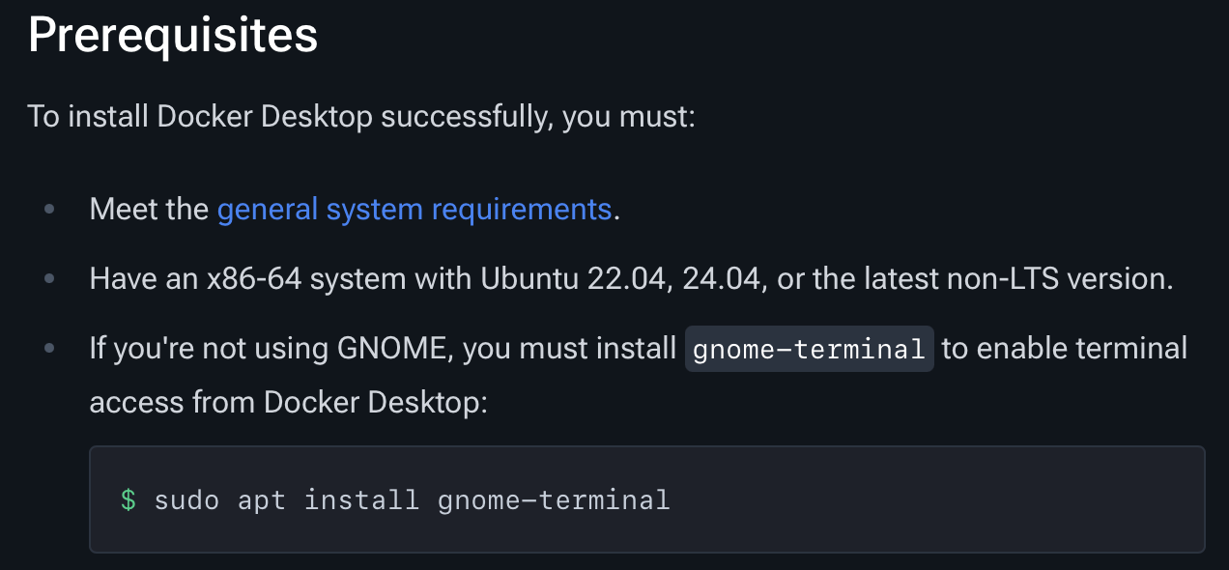1229x570 pixels.
Task: Click the inline gnome-terminal code badge
Action: click(810, 349)
